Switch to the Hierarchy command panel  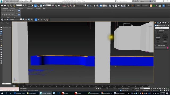click(160, 23)
